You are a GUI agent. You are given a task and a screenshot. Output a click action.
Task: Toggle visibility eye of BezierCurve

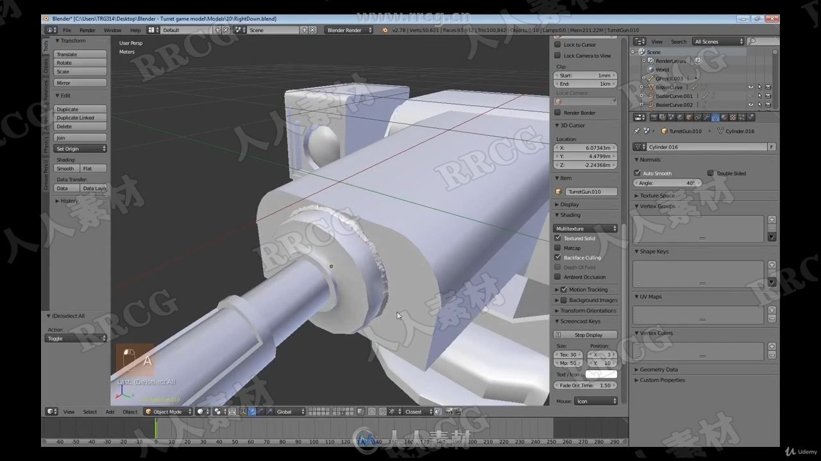pyautogui.click(x=750, y=87)
